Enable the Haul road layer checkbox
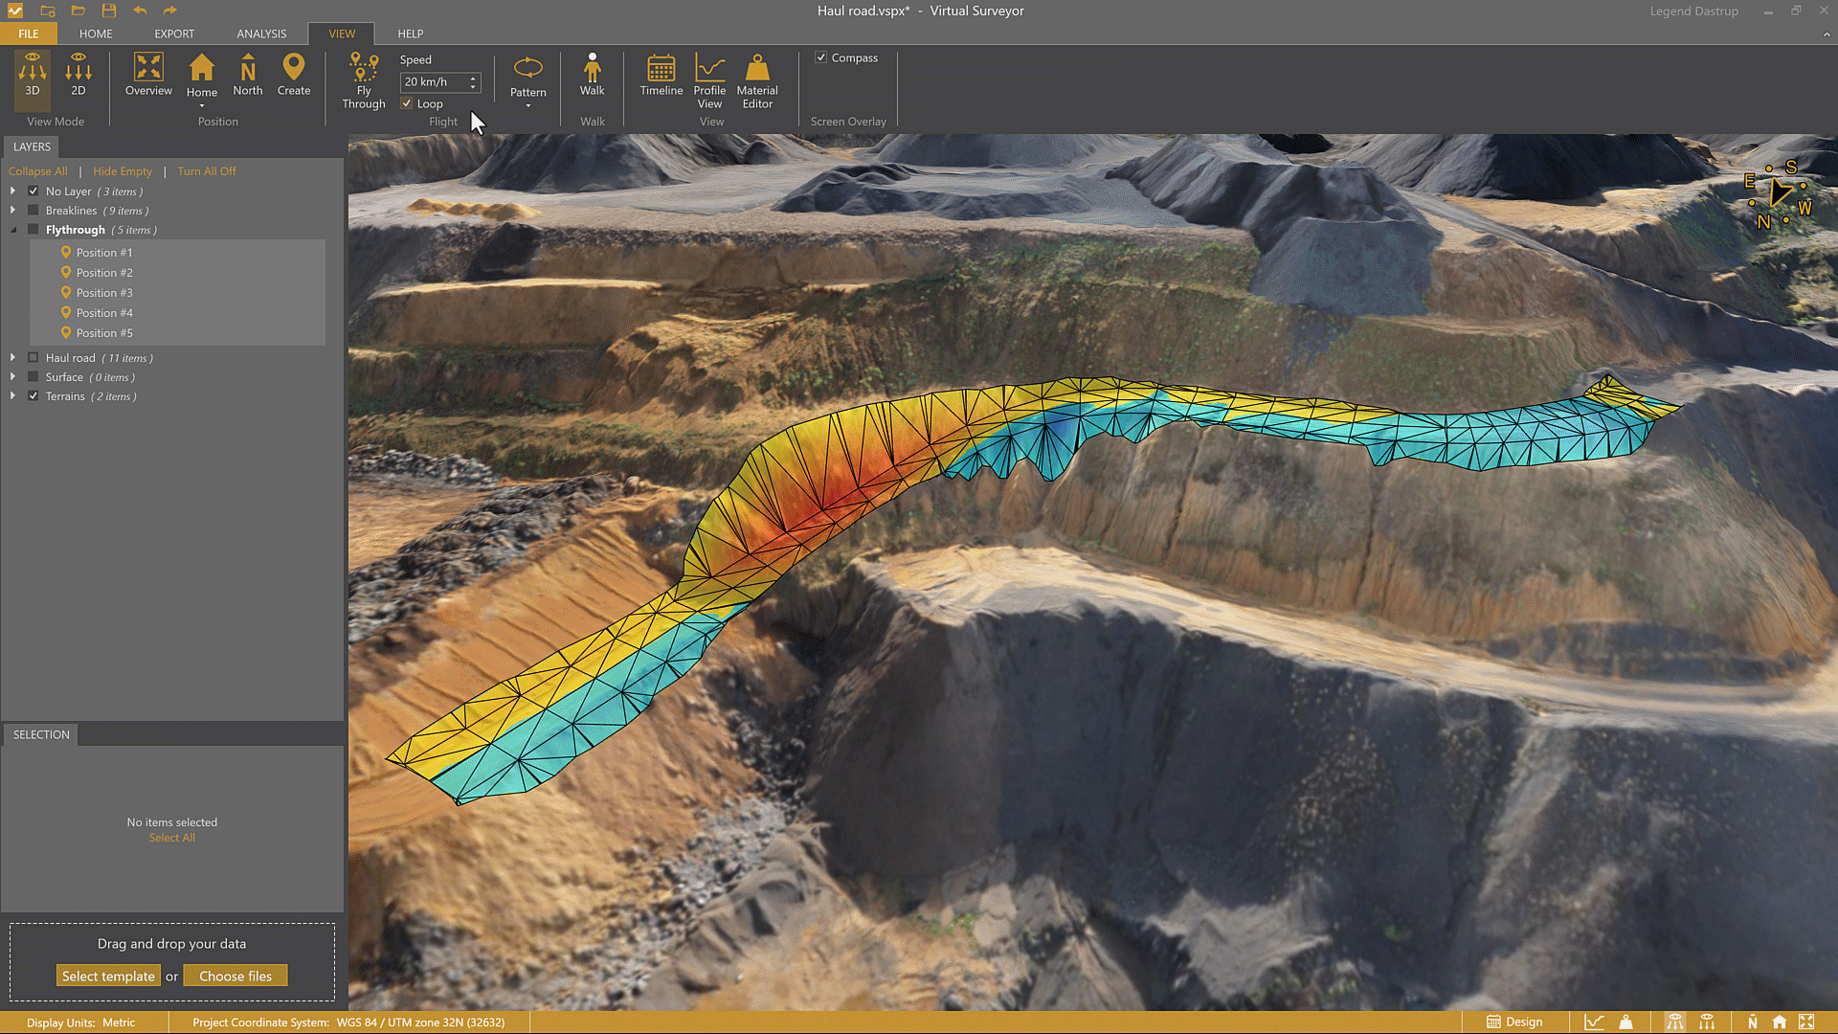 (34, 358)
